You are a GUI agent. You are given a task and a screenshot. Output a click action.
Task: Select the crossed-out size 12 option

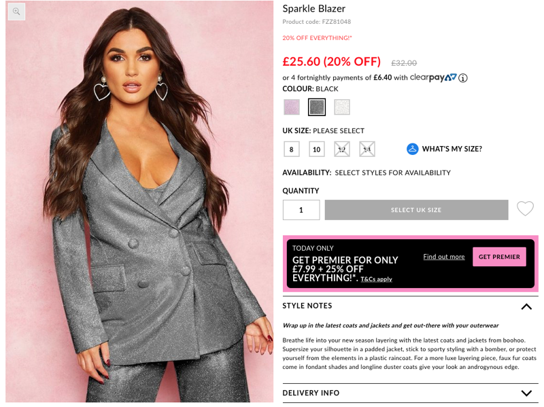(342, 149)
